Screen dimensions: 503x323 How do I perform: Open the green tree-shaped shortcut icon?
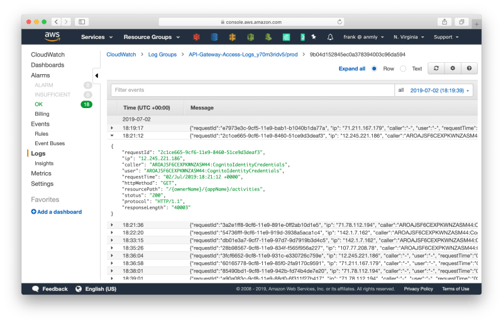click(268, 37)
